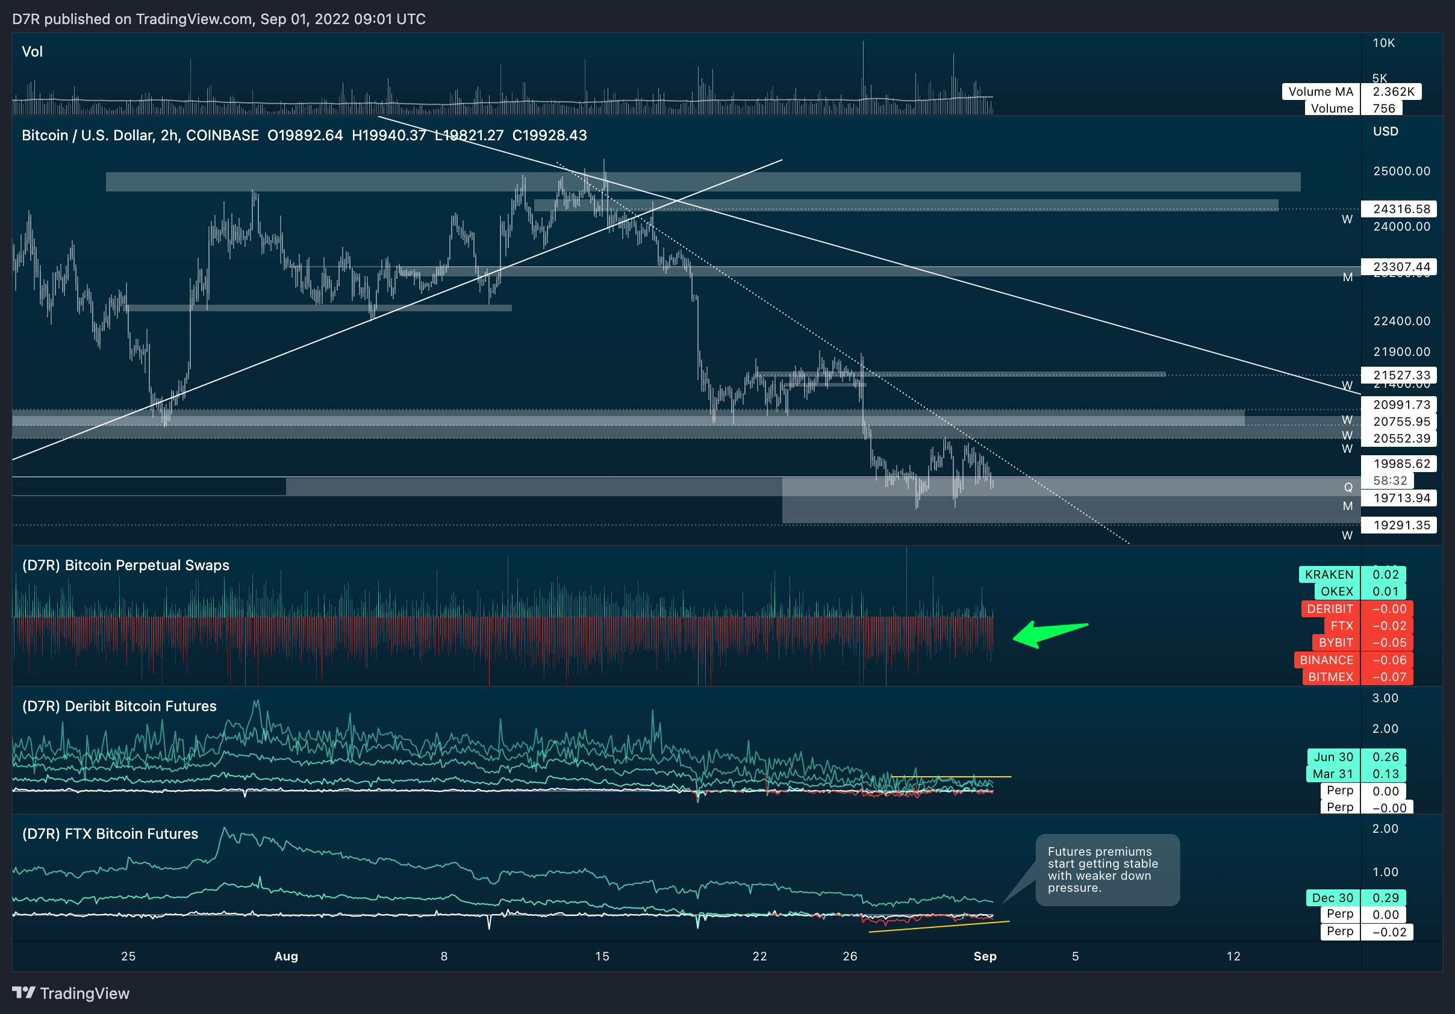Click the Dec 30 futures label
Image resolution: width=1455 pixels, height=1014 pixels.
coord(1333,898)
